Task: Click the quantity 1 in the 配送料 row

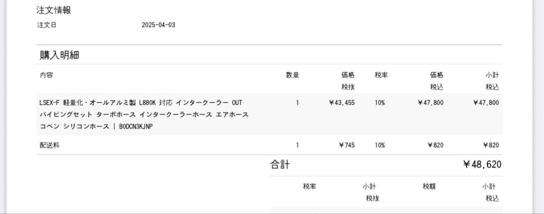Action: (x=298, y=145)
